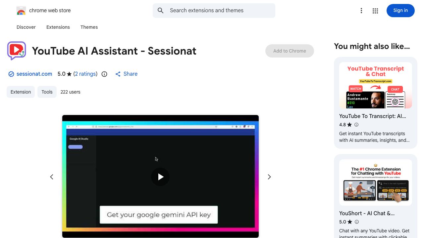
Task: Select the Tools category chip
Action: (47, 92)
